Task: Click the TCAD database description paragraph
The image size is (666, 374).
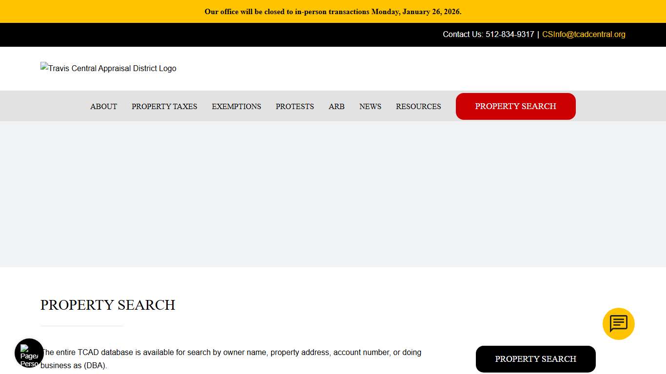Action: (231, 358)
